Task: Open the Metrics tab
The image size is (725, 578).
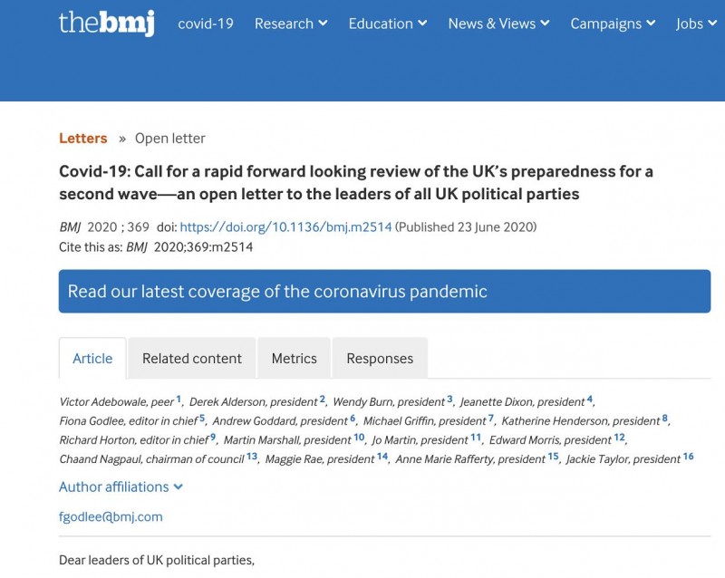Action: coord(295,359)
